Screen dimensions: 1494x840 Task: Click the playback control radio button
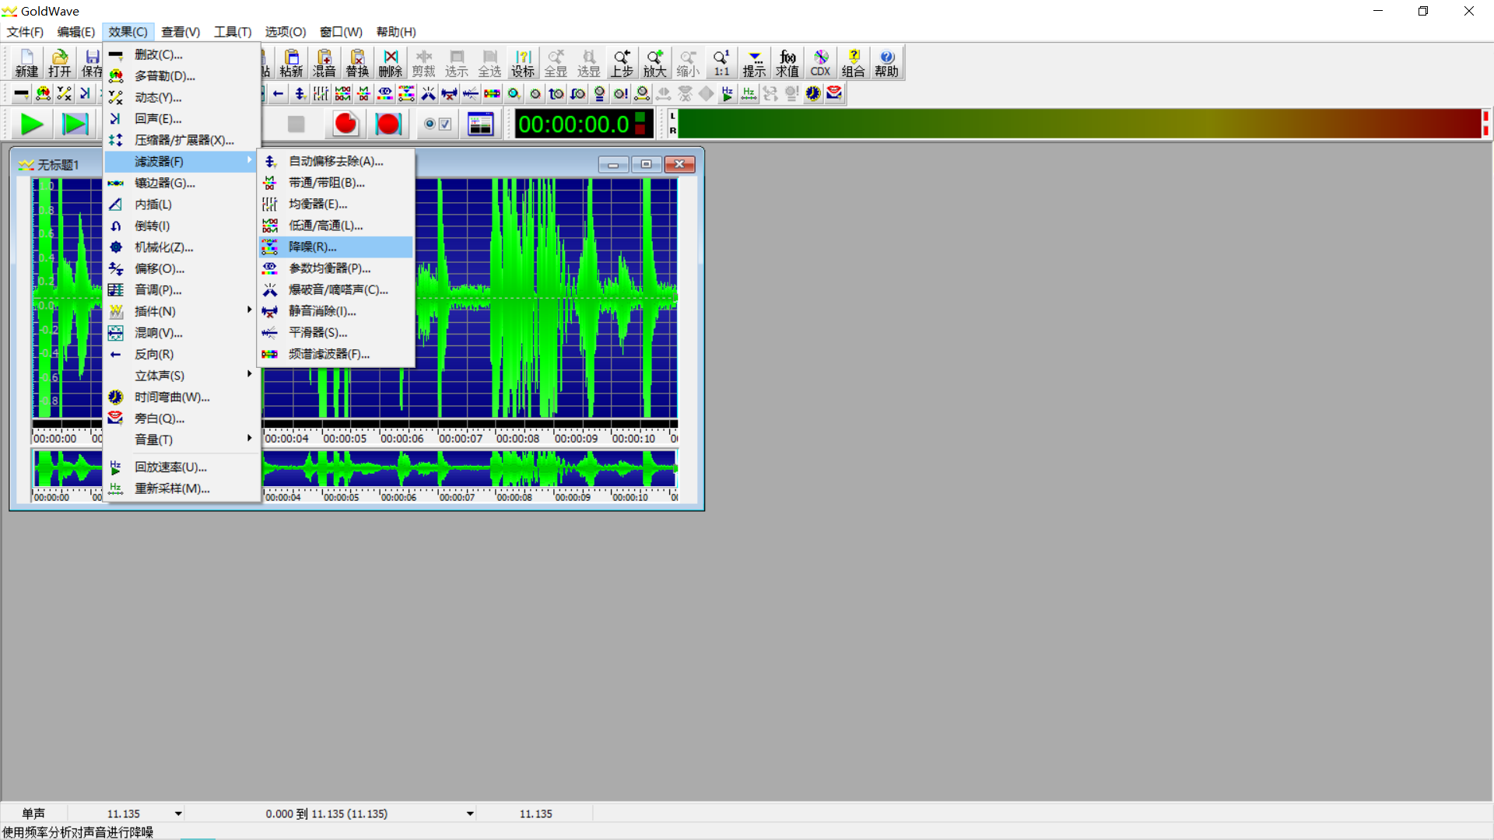tap(430, 124)
